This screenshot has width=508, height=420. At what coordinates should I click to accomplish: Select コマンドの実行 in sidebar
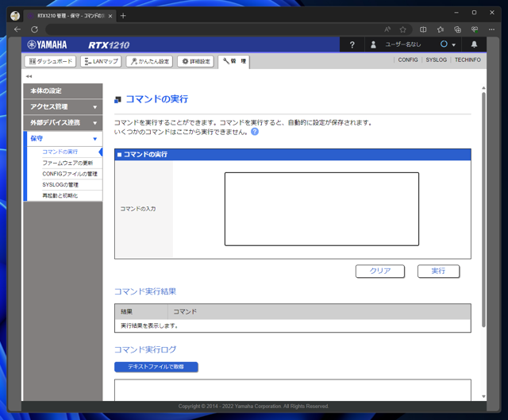60,152
